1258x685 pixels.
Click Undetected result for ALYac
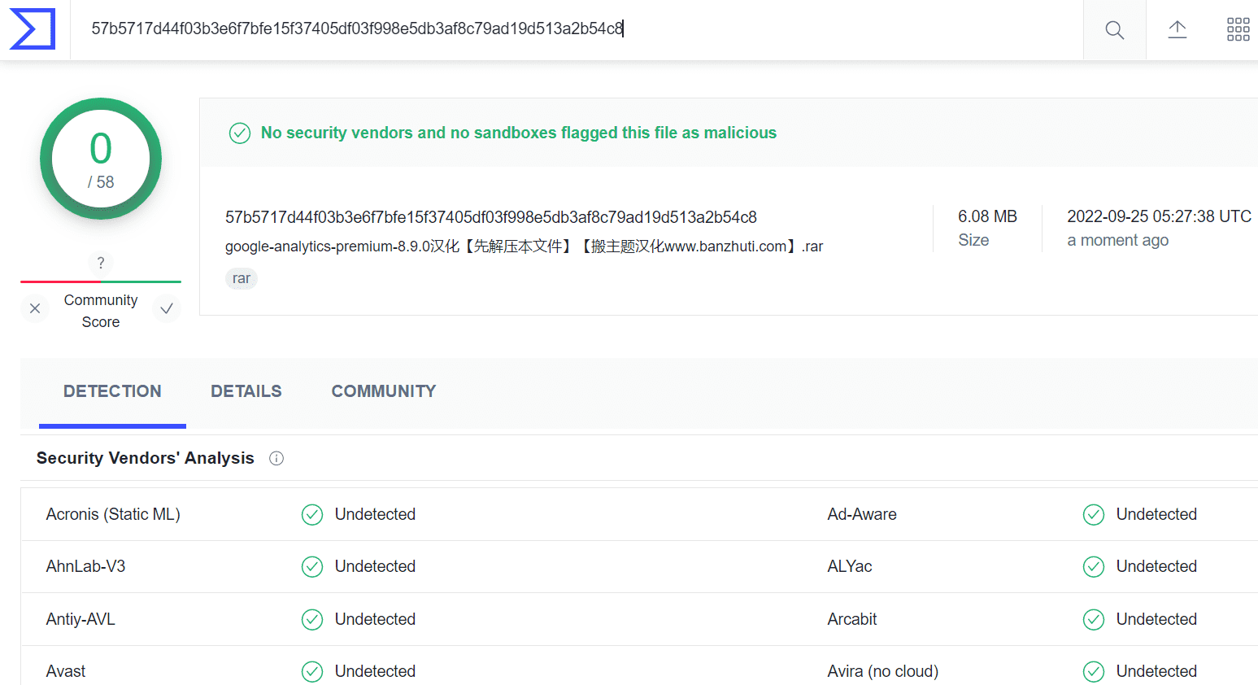coord(1156,566)
